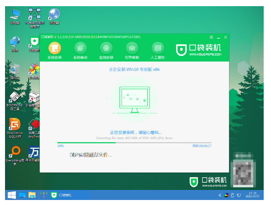Image resolution: width=271 pixels, height=205 pixels.
Task: Click the Windows Start button
Action: [11, 195]
